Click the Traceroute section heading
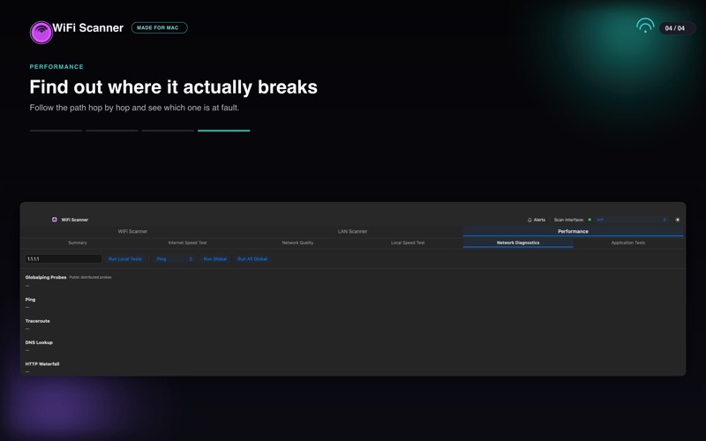Viewport: 706px width, 441px height. pos(37,321)
